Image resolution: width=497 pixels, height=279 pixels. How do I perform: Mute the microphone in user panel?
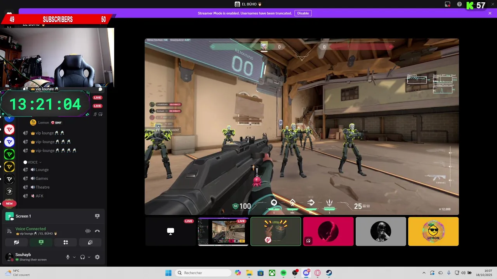[68, 257]
